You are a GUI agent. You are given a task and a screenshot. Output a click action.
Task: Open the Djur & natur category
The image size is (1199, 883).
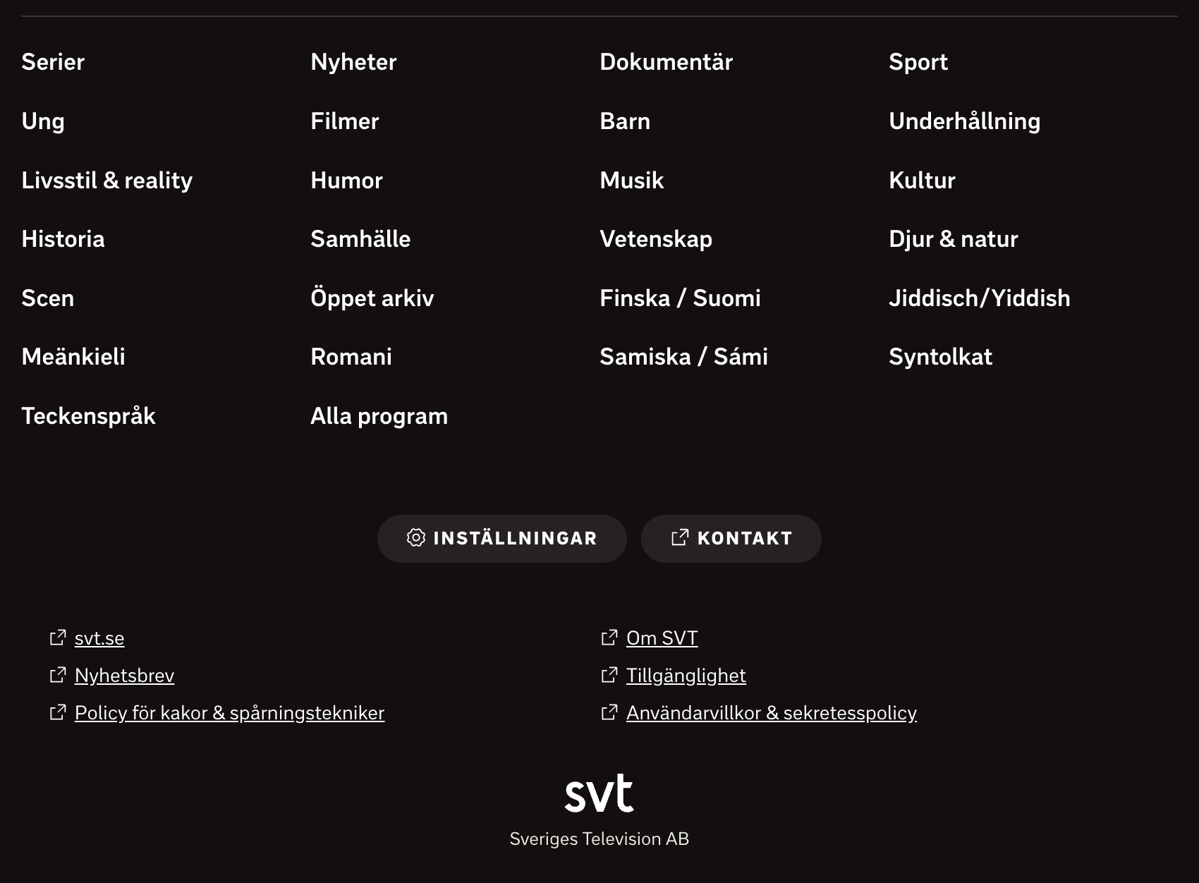click(954, 239)
